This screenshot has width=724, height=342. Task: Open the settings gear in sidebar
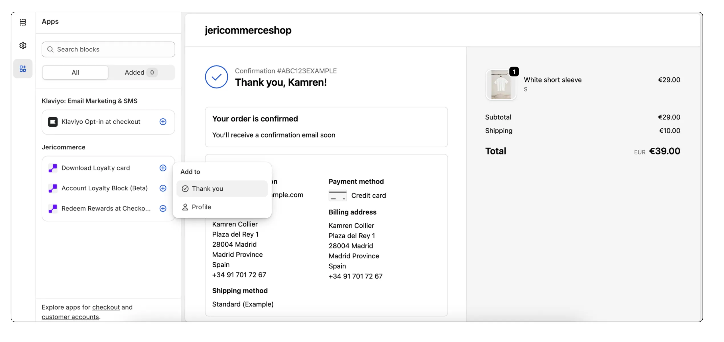(x=23, y=46)
